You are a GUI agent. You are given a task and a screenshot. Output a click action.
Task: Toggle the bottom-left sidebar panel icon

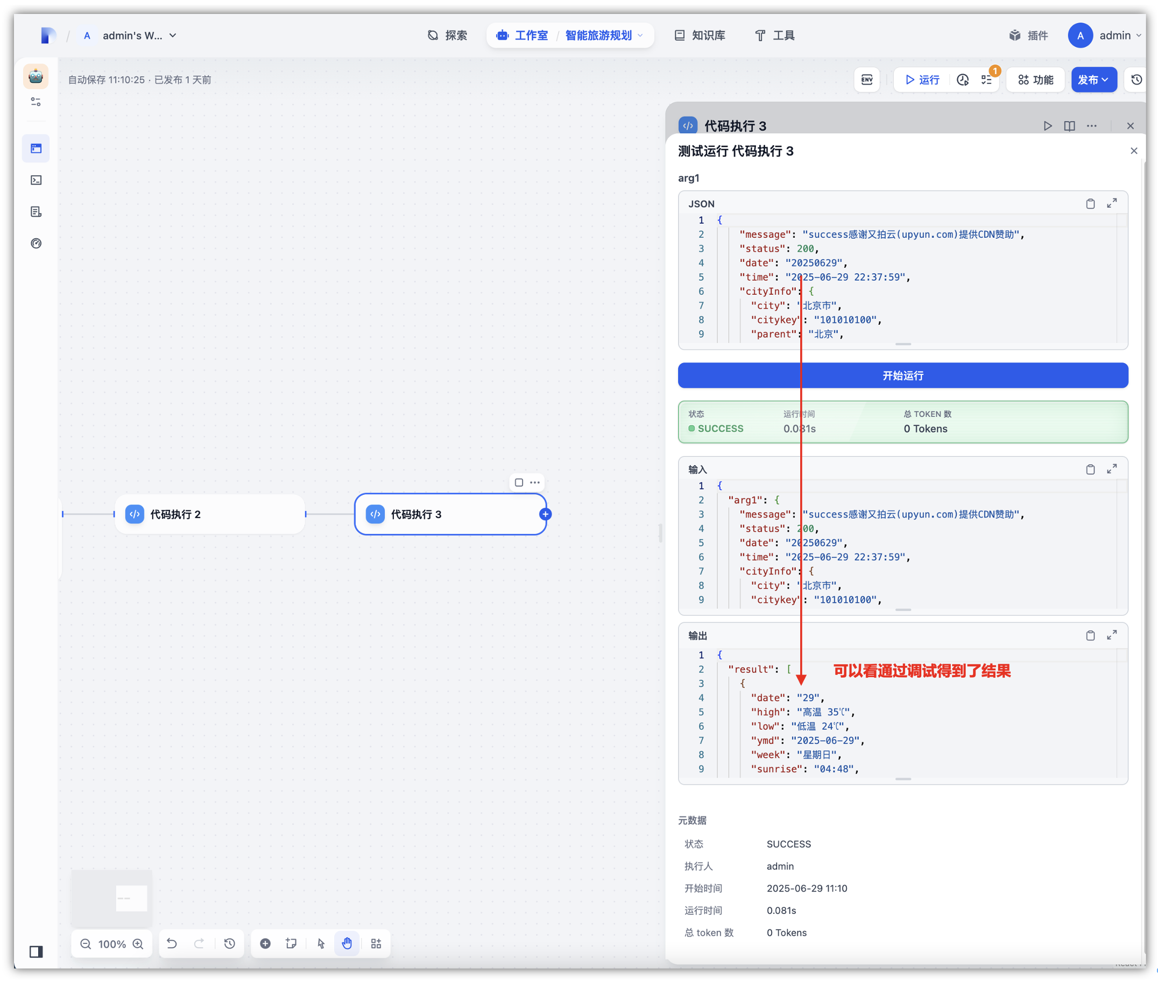[x=36, y=951]
